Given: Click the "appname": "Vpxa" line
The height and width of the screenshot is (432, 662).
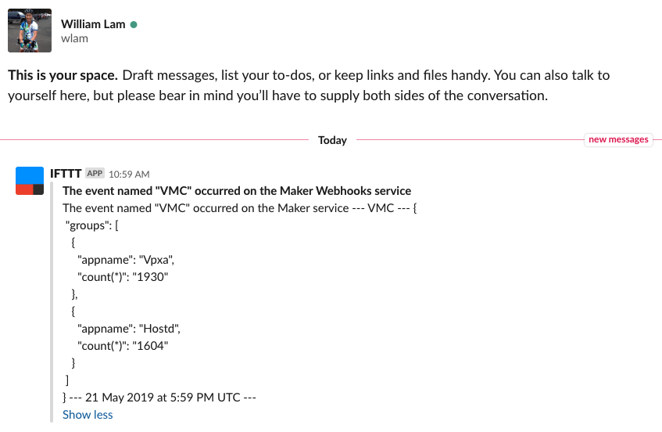Looking at the screenshot, I should 129,259.
